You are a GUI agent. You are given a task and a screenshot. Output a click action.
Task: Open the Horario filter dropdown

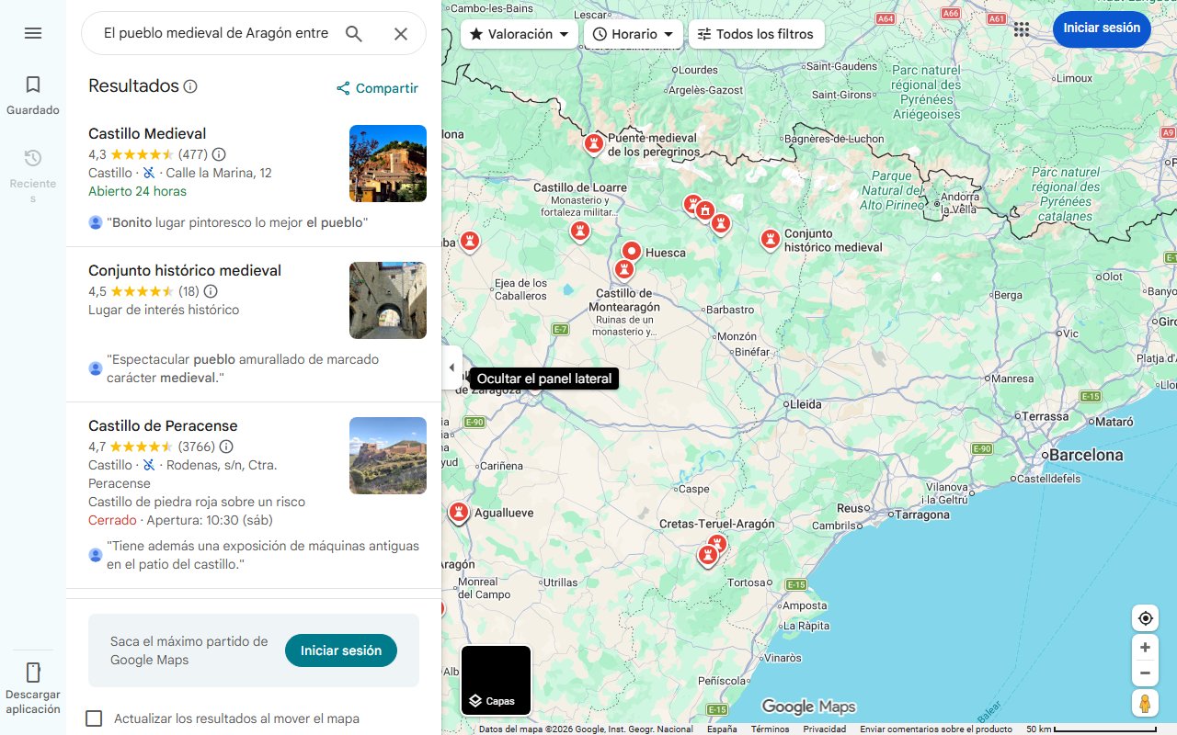(633, 33)
